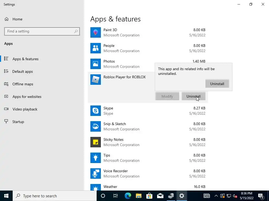This screenshot has height=201, width=269.
Task: Click the People app icon
Action: pyautogui.click(x=96, y=48)
